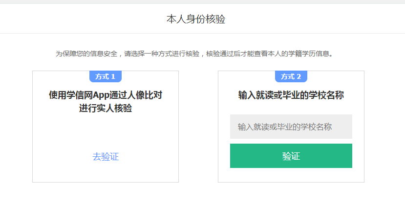Click the 去验证 link
The image size is (405, 204).
click(x=106, y=156)
